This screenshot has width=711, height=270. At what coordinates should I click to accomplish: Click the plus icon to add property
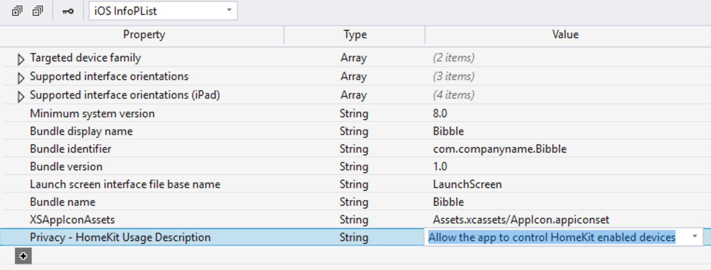click(23, 256)
